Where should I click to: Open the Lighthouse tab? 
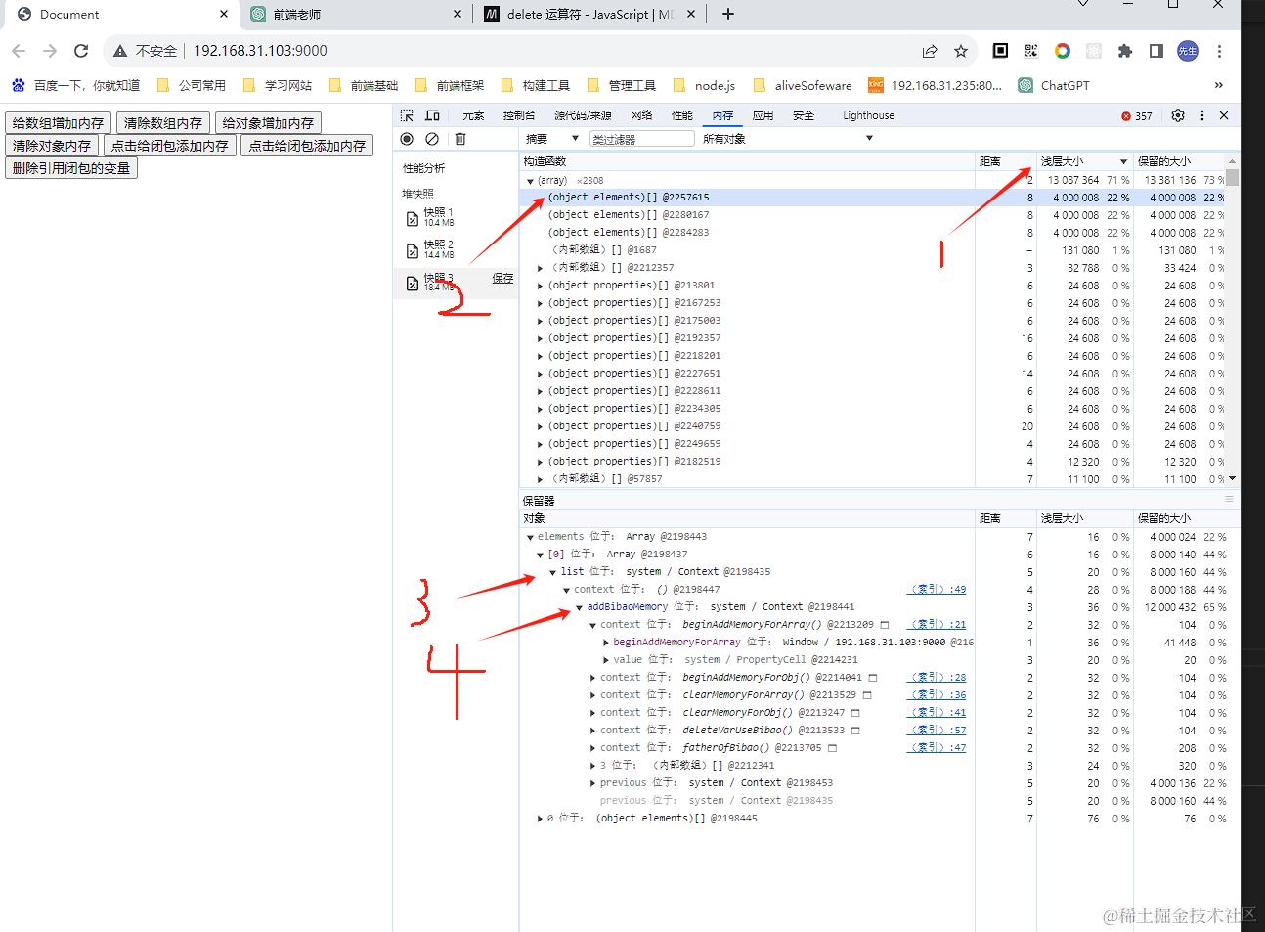(868, 115)
